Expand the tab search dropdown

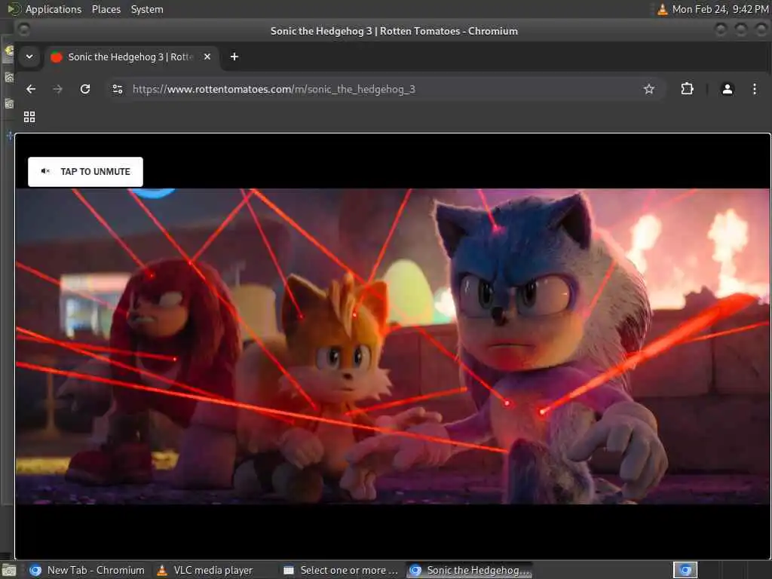point(29,57)
